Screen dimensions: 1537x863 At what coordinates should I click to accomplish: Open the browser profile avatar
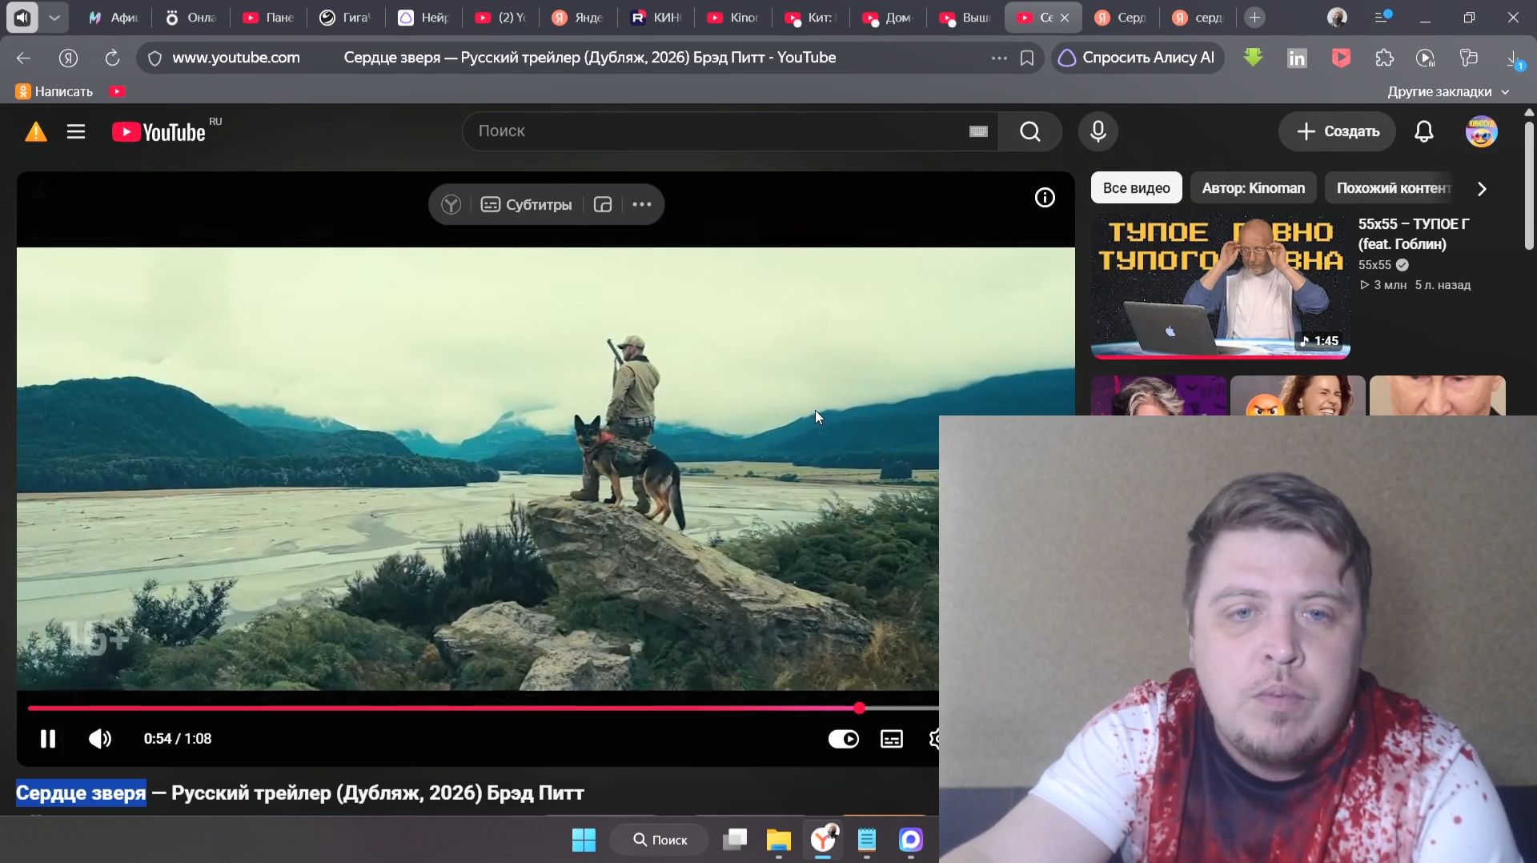(1337, 17)
